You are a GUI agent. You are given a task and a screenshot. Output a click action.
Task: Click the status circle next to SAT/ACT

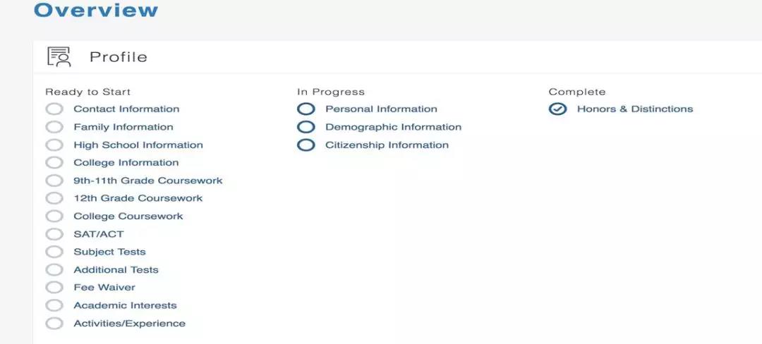(54, 234)
